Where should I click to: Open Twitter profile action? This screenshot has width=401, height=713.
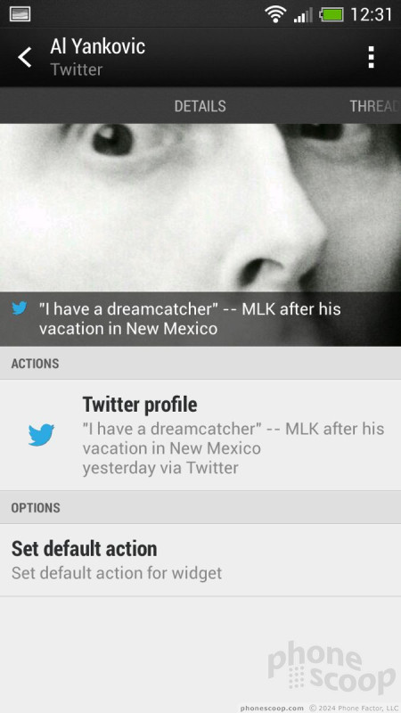pos(200,435)
